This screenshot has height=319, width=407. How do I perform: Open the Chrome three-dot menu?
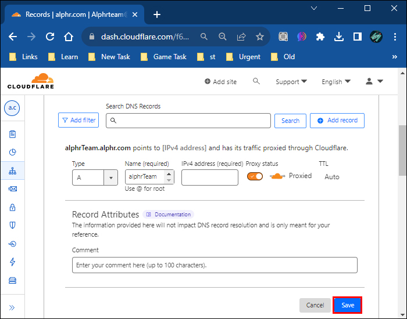pyautogui.click(x=395, y=37)
